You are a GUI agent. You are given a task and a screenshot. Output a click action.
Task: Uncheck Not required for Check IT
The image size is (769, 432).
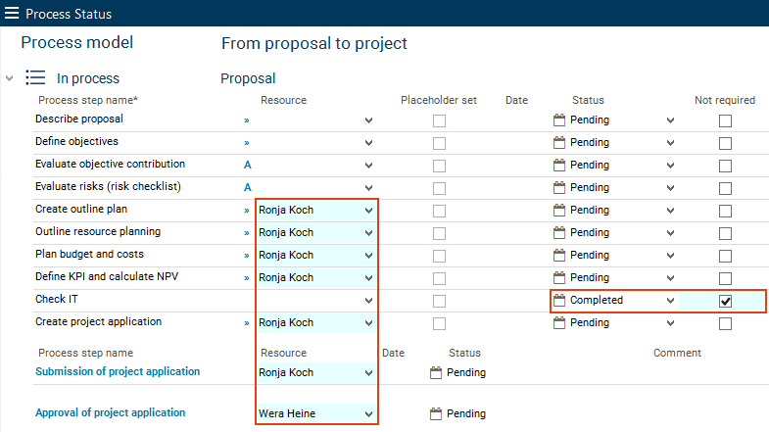[x=725, y=301]
